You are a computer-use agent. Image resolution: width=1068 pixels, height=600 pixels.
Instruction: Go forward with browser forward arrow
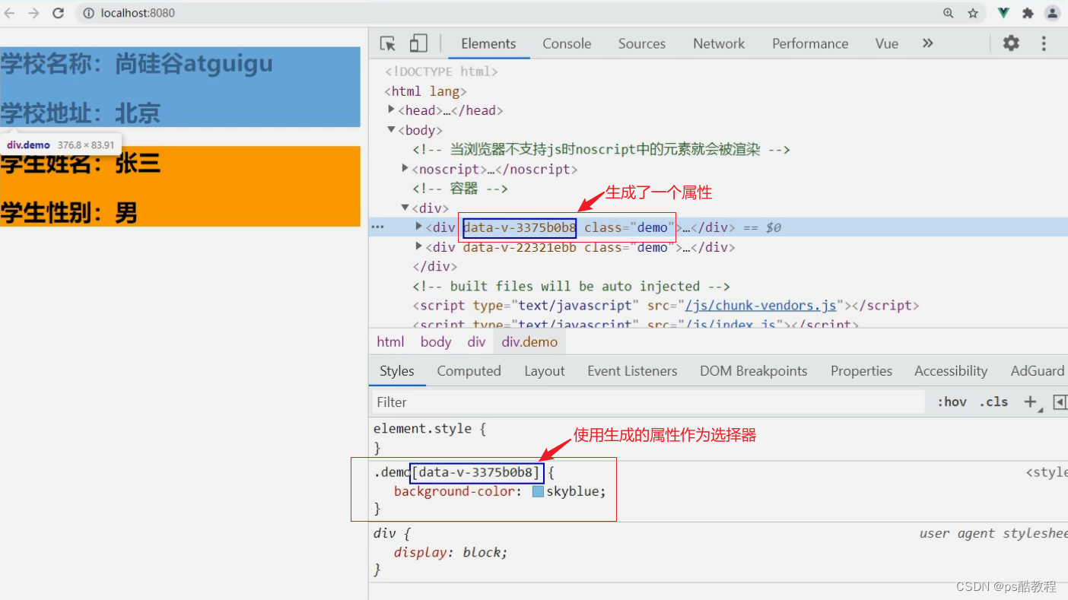tap(33, 13)
